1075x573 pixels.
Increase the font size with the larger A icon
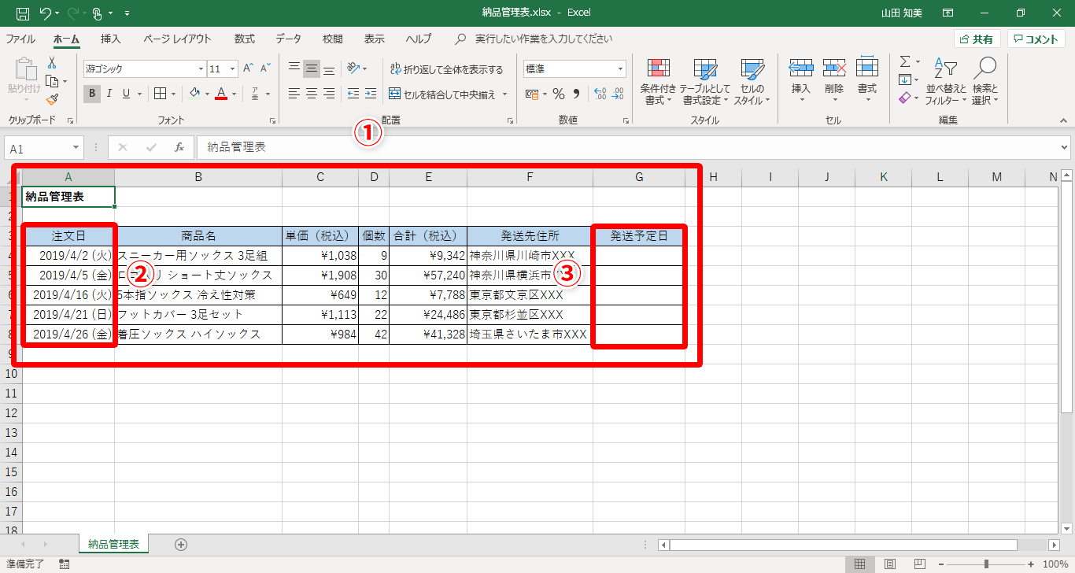click(249, 68)
